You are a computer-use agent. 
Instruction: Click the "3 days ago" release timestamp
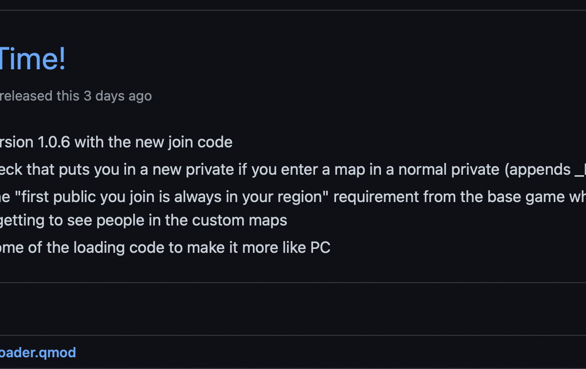(118, 96)
